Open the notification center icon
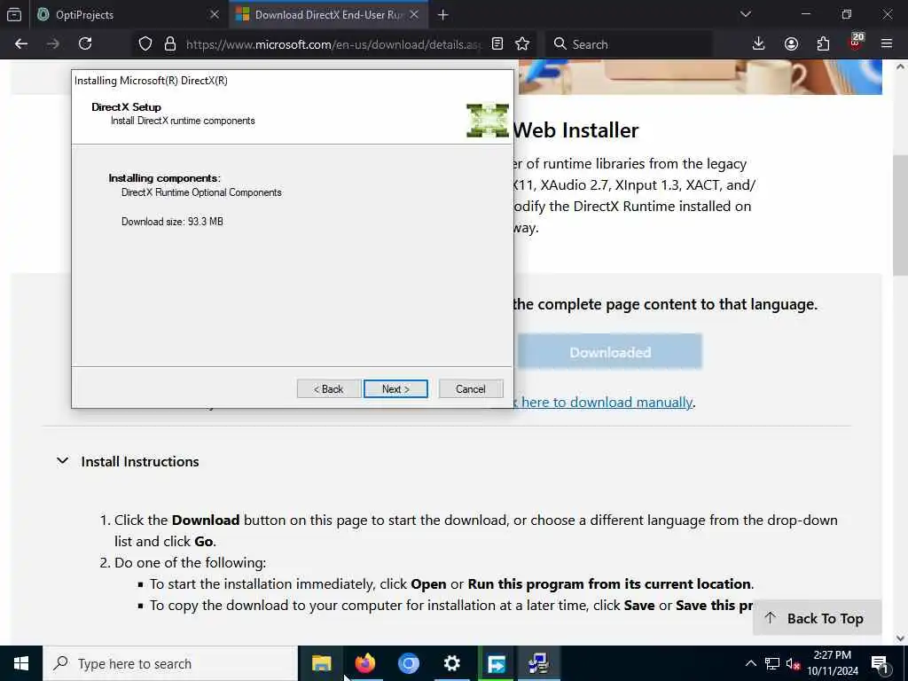Screen dimensions: 908x681 pyautogui.click(x=880, y=663)
